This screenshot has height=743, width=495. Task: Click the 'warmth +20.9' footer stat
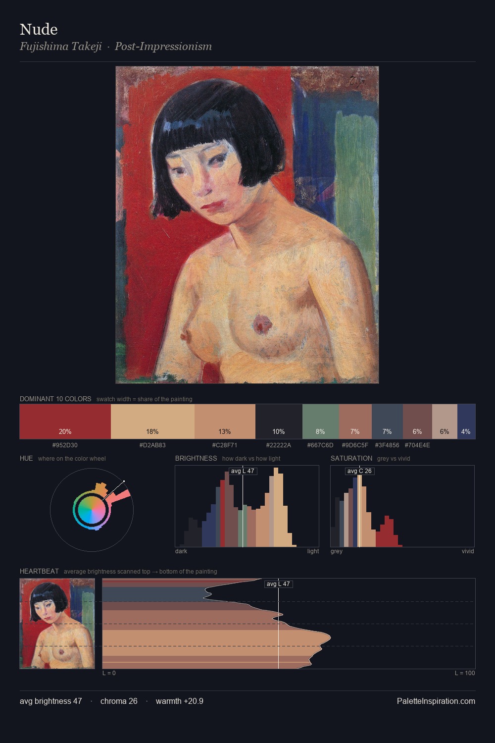tap(180, 701)
